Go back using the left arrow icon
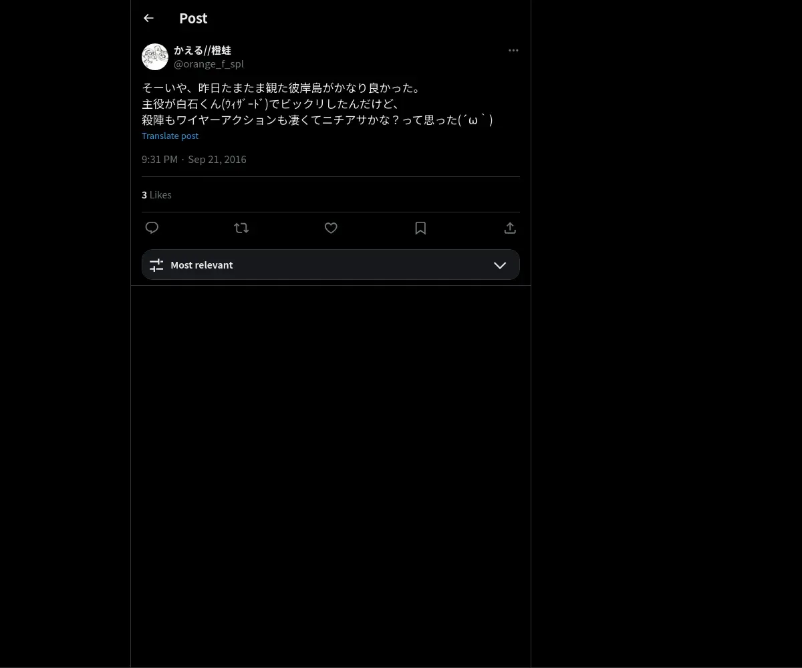802x668 pixels. click(x=148, y=18)
